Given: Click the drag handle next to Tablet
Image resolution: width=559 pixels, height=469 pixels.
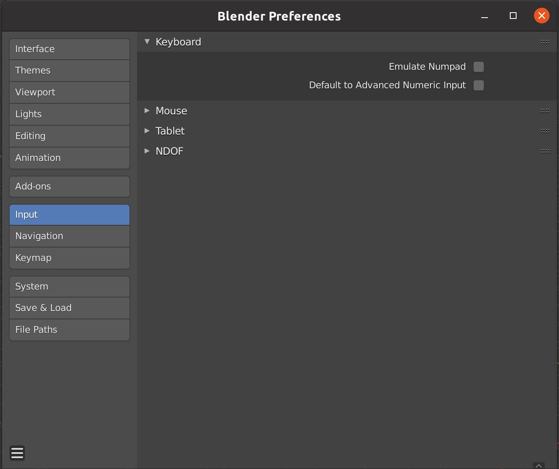Looking at the screenshot, I should tap(545, 131).
